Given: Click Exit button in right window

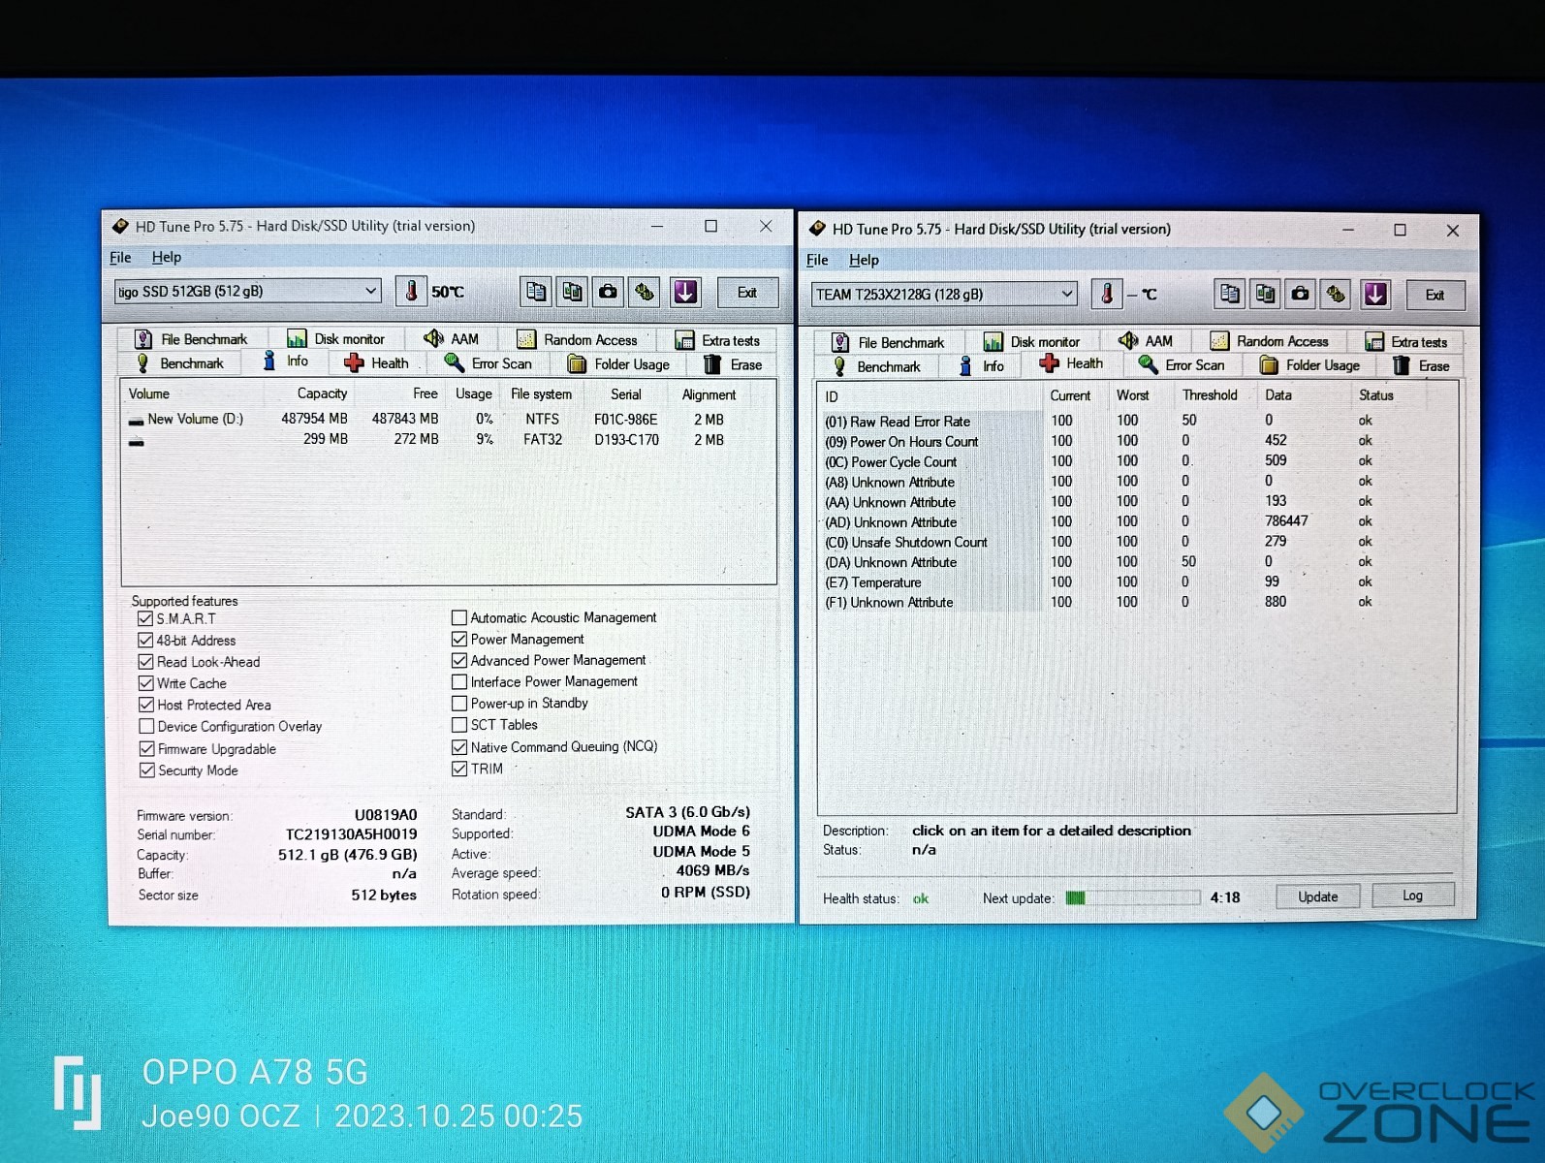Looking at the screenshot, I should point(1435,295).
